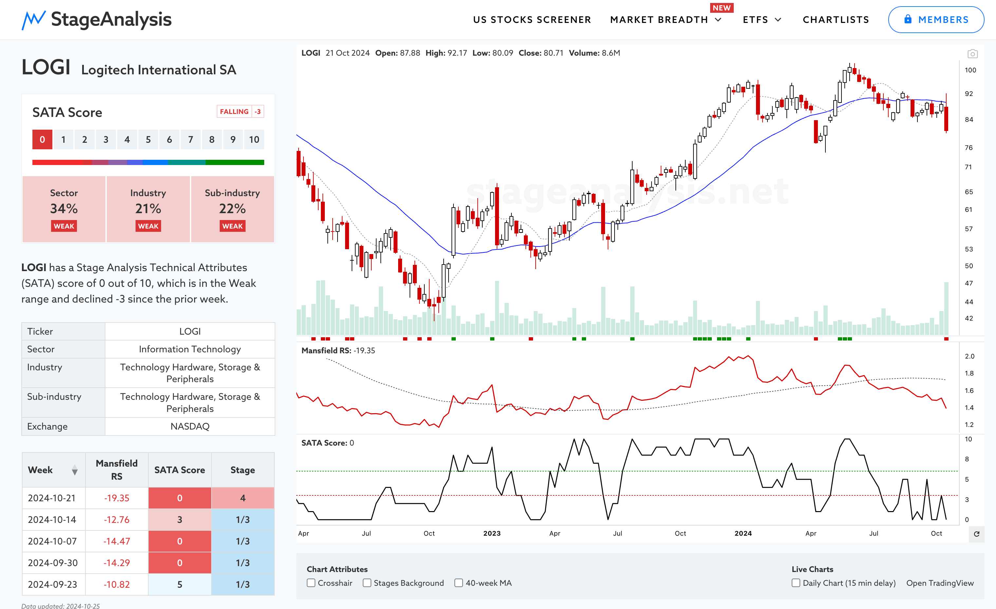Open the Chartlists menu item

click(836, 19)
